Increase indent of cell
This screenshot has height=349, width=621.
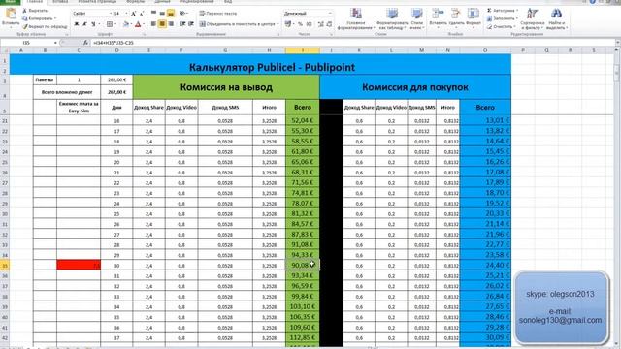(x=191, y=24)
